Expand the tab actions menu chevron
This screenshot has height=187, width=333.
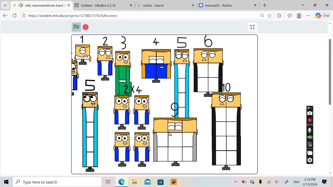(5, 5)
